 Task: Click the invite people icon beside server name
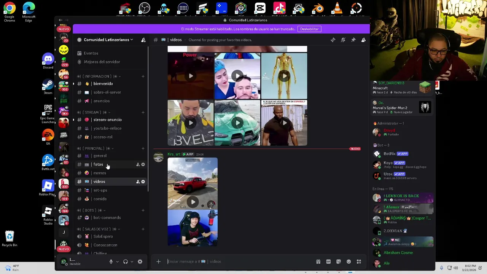click(x=143, y=40)
